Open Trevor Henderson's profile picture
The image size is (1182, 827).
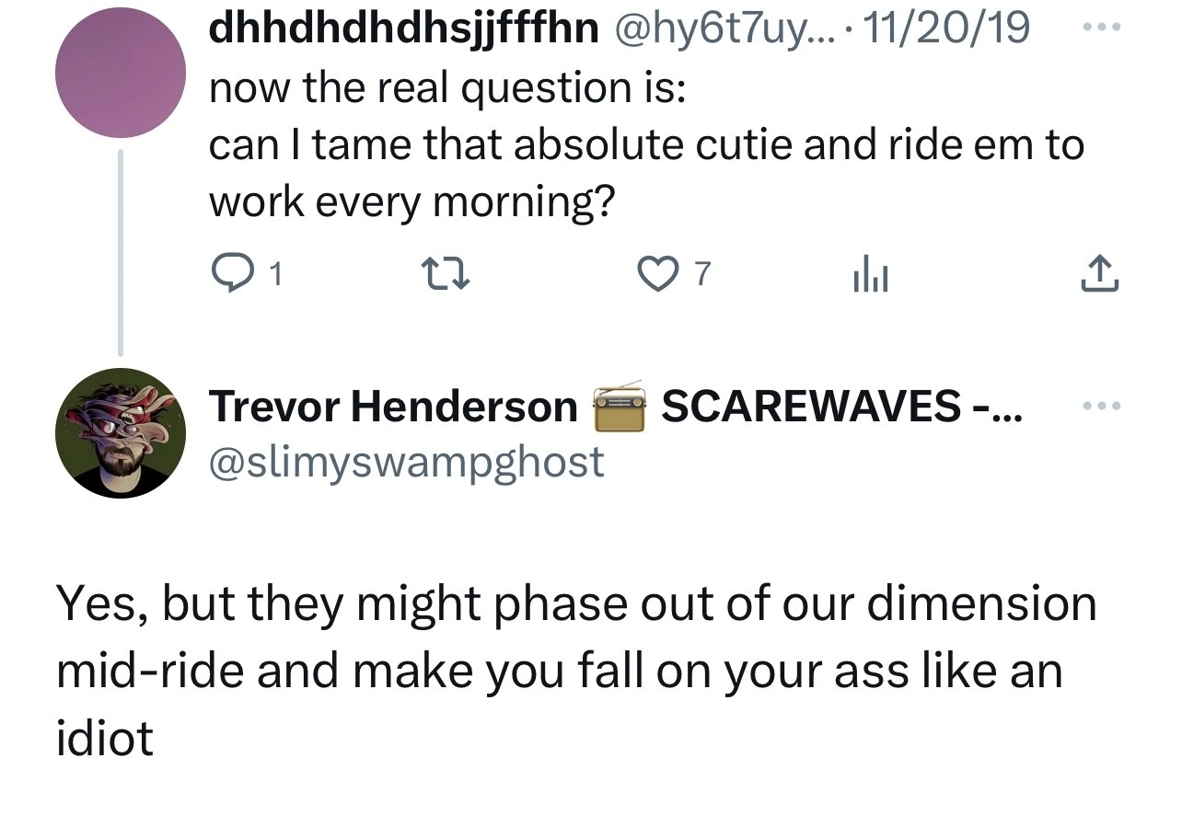tap(121, 433)
